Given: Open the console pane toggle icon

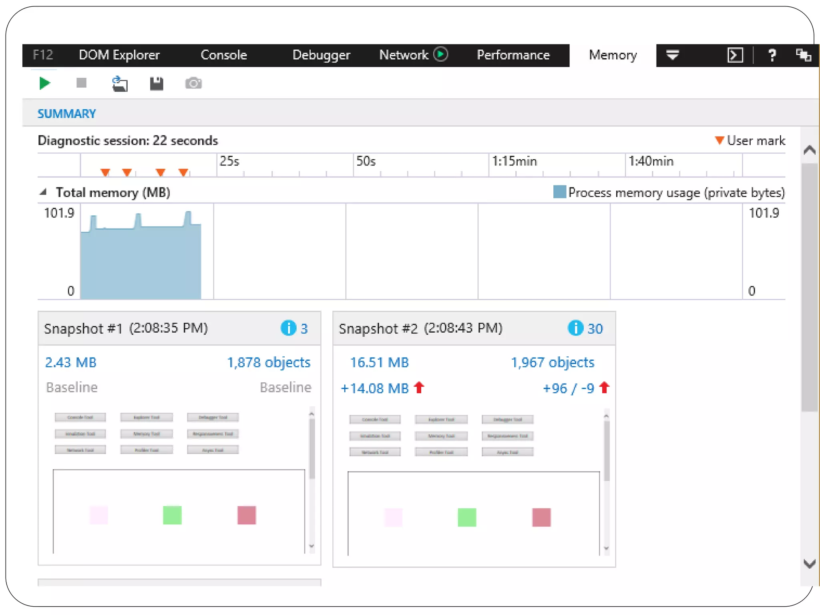Looking at the screenshot, I should [735, 55].
